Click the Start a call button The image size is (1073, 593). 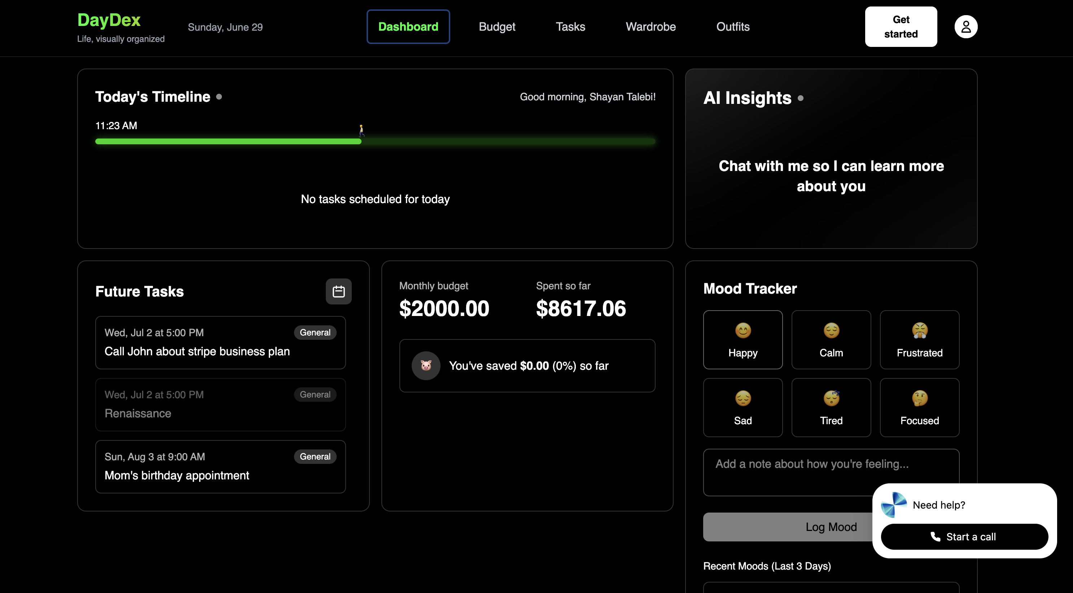coord(964,536)
